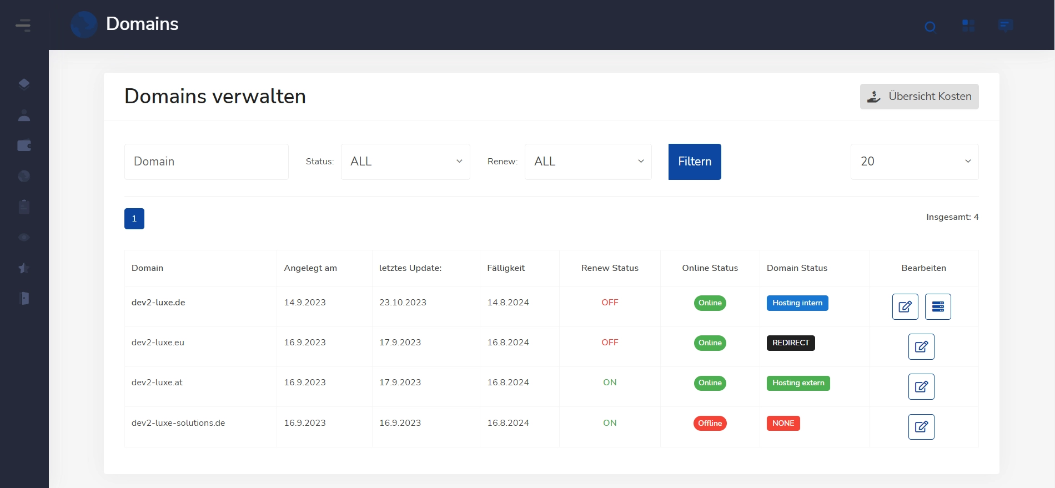Image resolution: width=1055 pixels, height=488 pixels.
Task: Open the eye icon in sidebar
Action: point(24,237)
